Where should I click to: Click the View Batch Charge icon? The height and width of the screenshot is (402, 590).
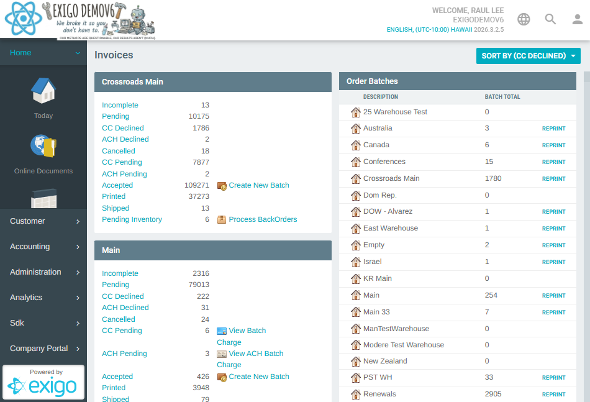click(222, 331)
